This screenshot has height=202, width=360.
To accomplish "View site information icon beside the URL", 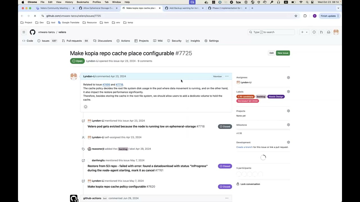I will click(x=42, y=16).
